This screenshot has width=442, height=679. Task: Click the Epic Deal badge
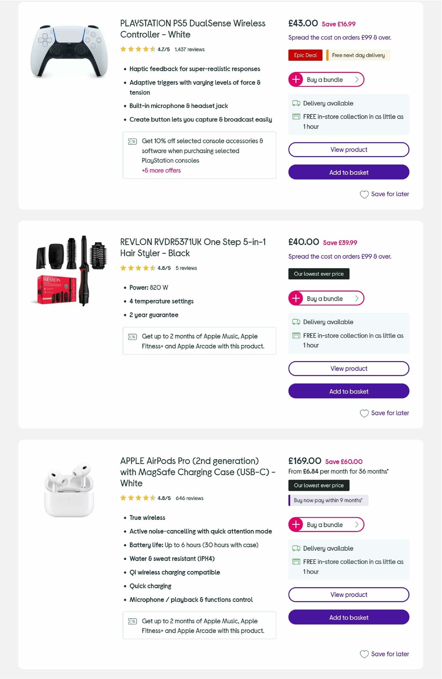[x=305, y=55]
